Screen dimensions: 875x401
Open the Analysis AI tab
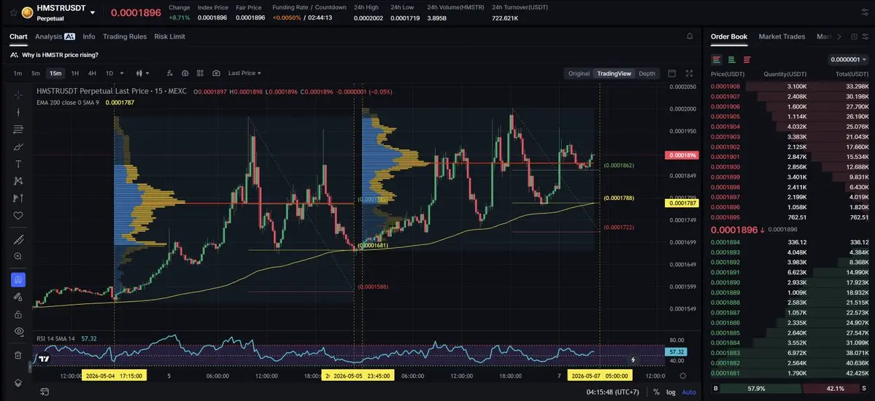tap(55, 36)
